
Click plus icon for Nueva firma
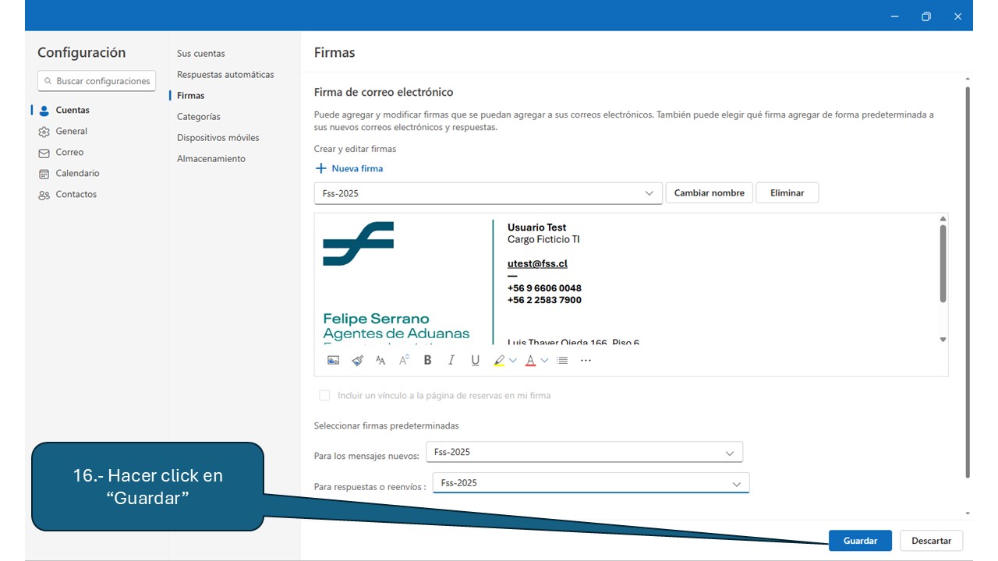point(320,168)
